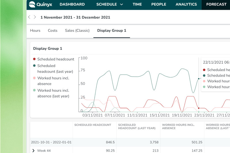Switch to the Hours tab
The width and height of the screenshot is (230, 153).
(x=35, y=30)
